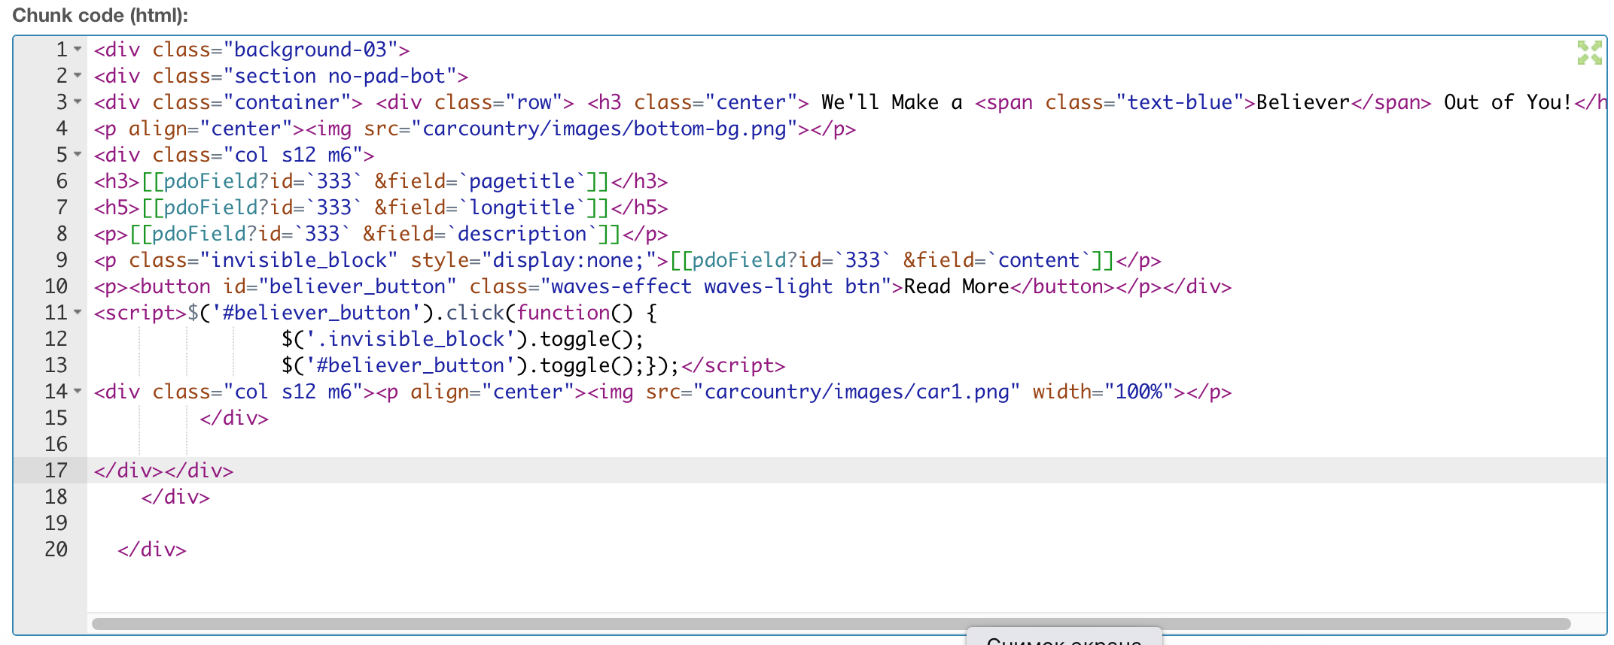
Task: Click the horizontal scrollbar of the editor
Action: click(x=831, y=623)
